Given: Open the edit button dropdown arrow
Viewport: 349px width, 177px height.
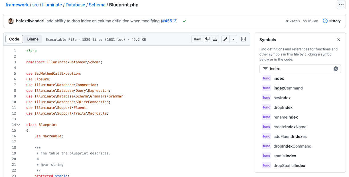Looking at the screenshot, I should 233,39.
